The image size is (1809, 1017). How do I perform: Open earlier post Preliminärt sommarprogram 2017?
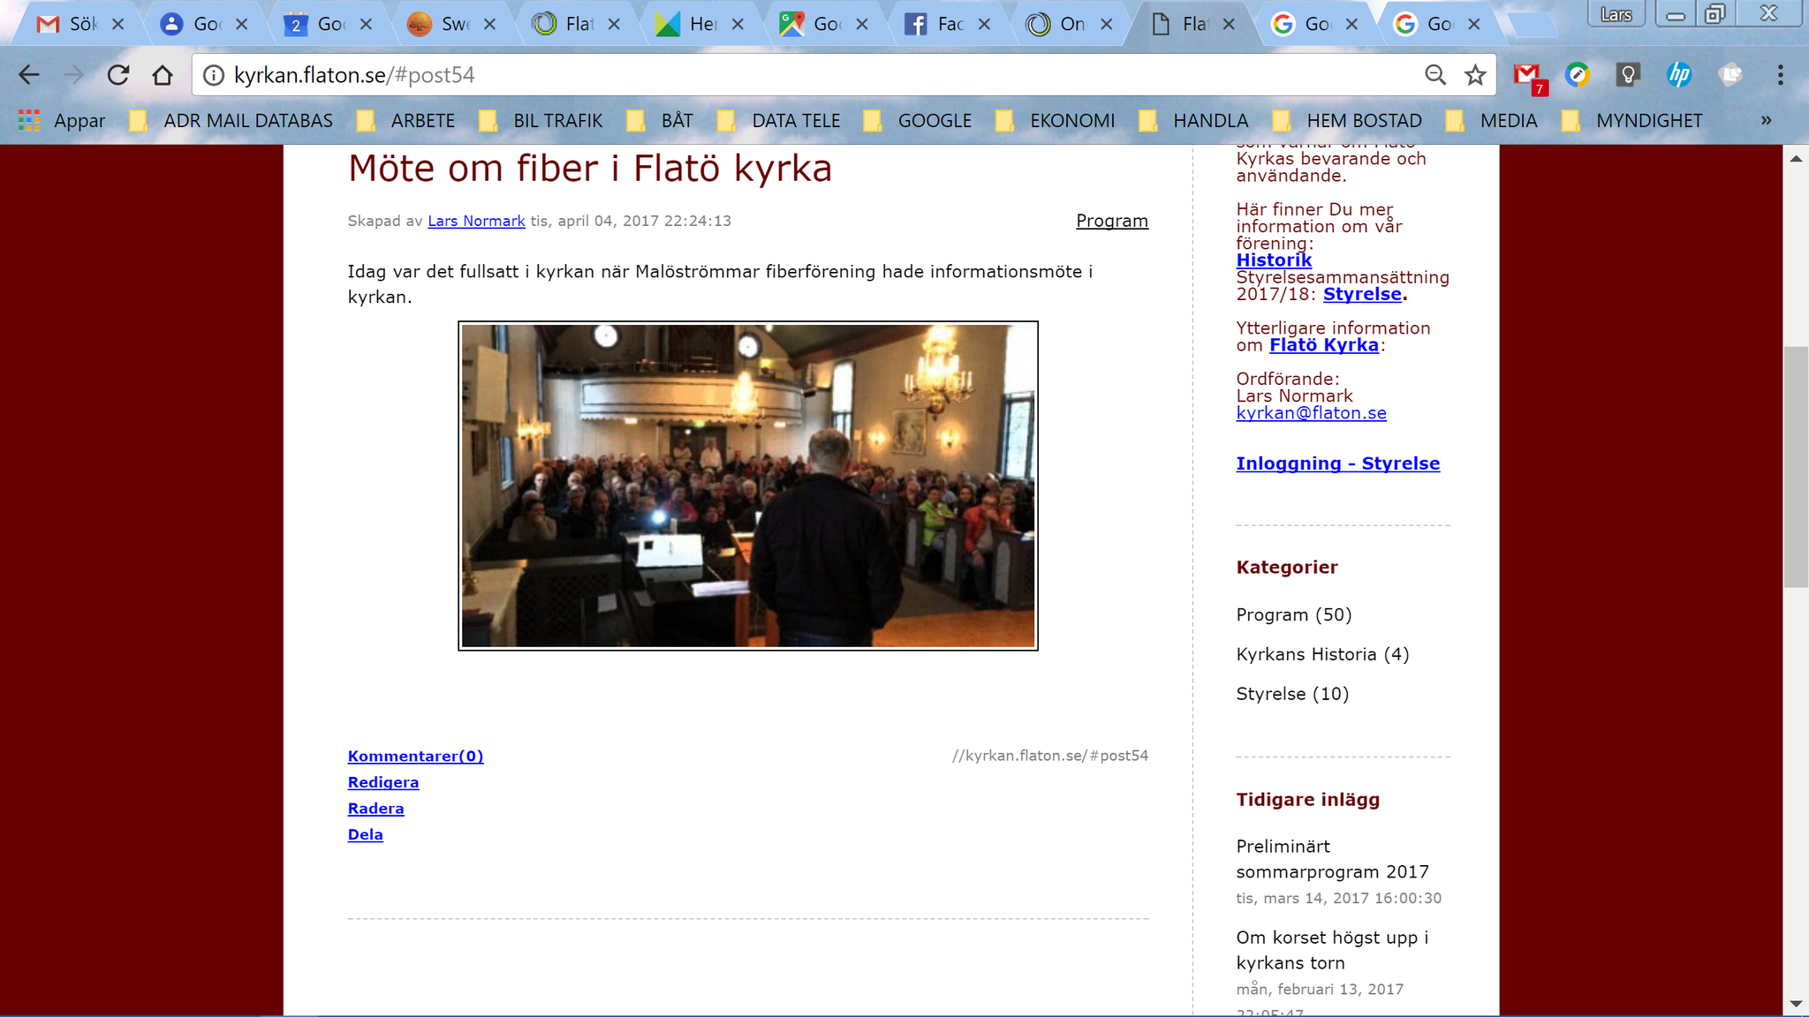[1332, 859]
